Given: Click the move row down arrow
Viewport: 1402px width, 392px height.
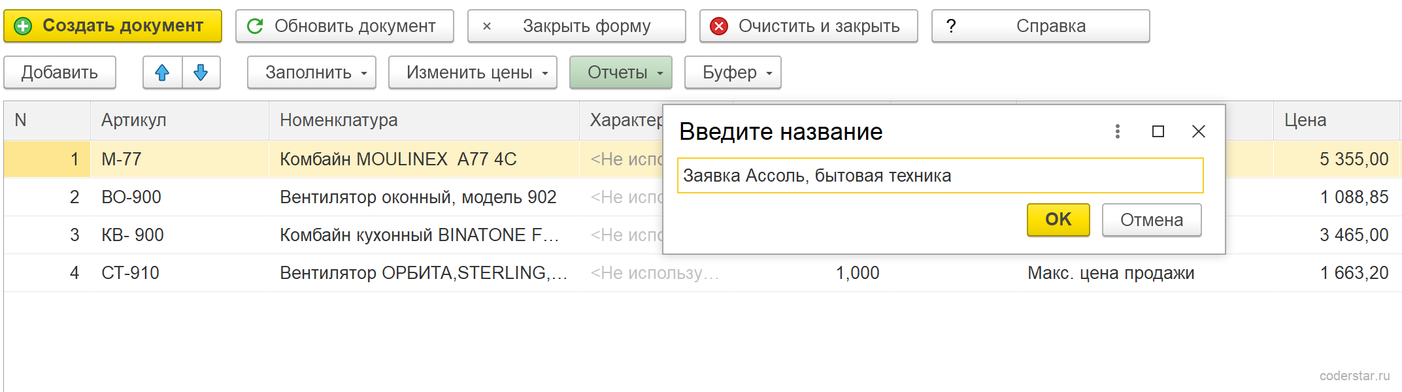Looking at the screenshot, I should point(201,73).
